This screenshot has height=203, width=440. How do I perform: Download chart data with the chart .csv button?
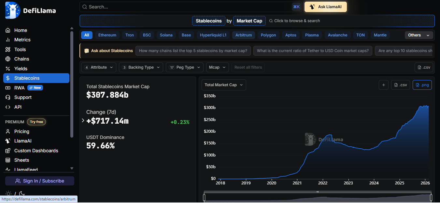tap(400, 85)
